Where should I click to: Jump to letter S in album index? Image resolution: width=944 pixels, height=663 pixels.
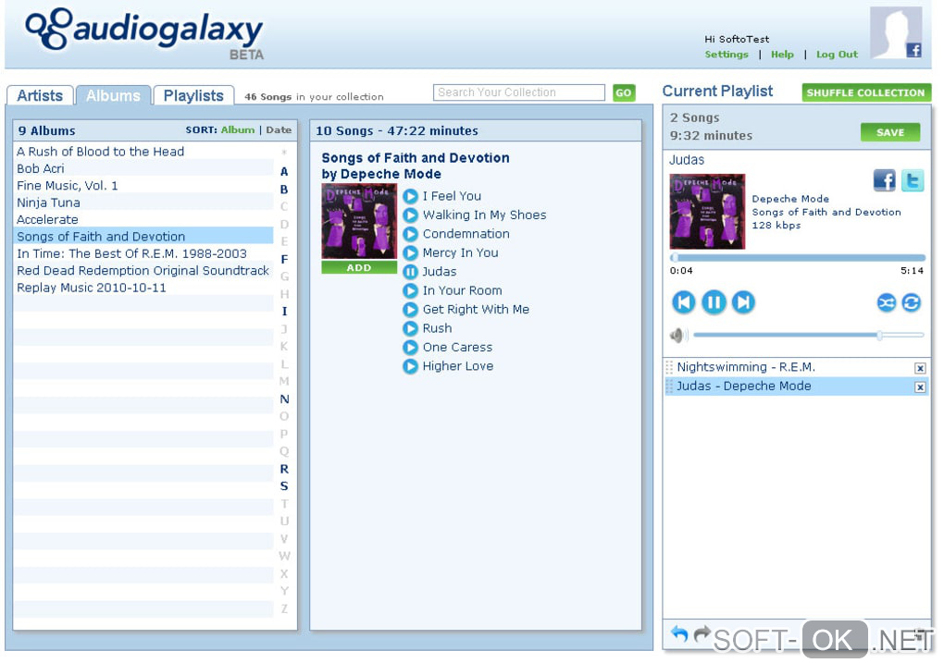(x=284, y=486)
